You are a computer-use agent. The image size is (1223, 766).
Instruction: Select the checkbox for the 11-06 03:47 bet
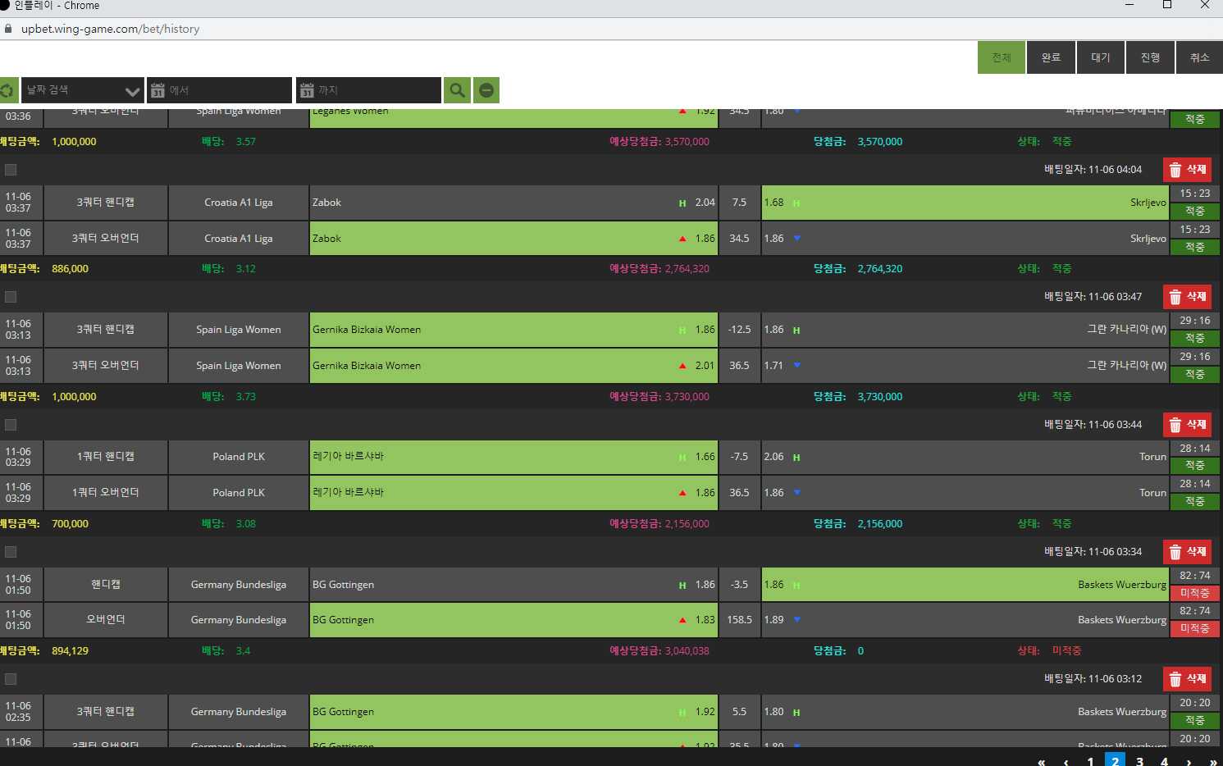pos(11,297)
